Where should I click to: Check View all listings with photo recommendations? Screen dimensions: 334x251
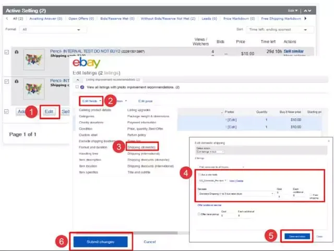pyautogui.click(x=77, y=87)
